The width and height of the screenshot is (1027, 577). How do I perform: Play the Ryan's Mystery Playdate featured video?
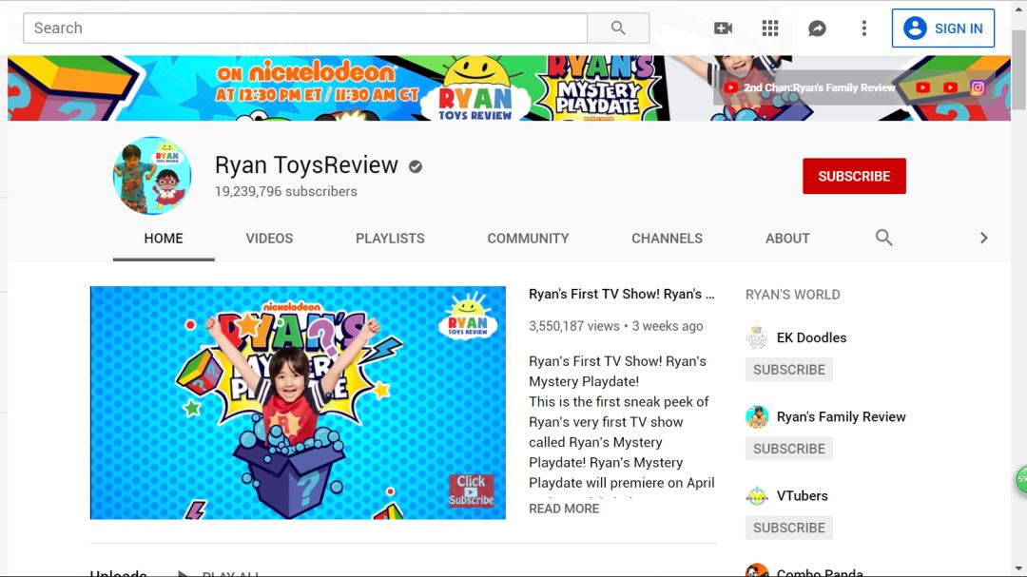click(x=298, y=403)
